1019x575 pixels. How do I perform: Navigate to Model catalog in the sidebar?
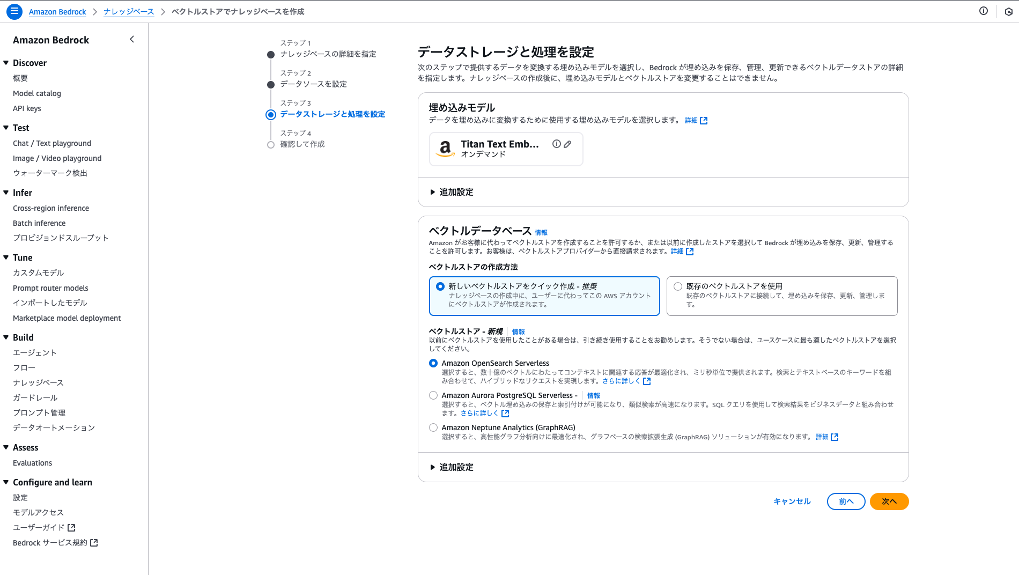point(36,93)
